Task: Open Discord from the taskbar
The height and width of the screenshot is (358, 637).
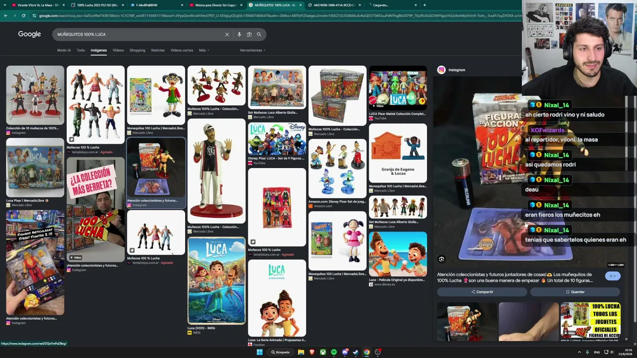Action: pyautogui.click(x=345, y=352)
